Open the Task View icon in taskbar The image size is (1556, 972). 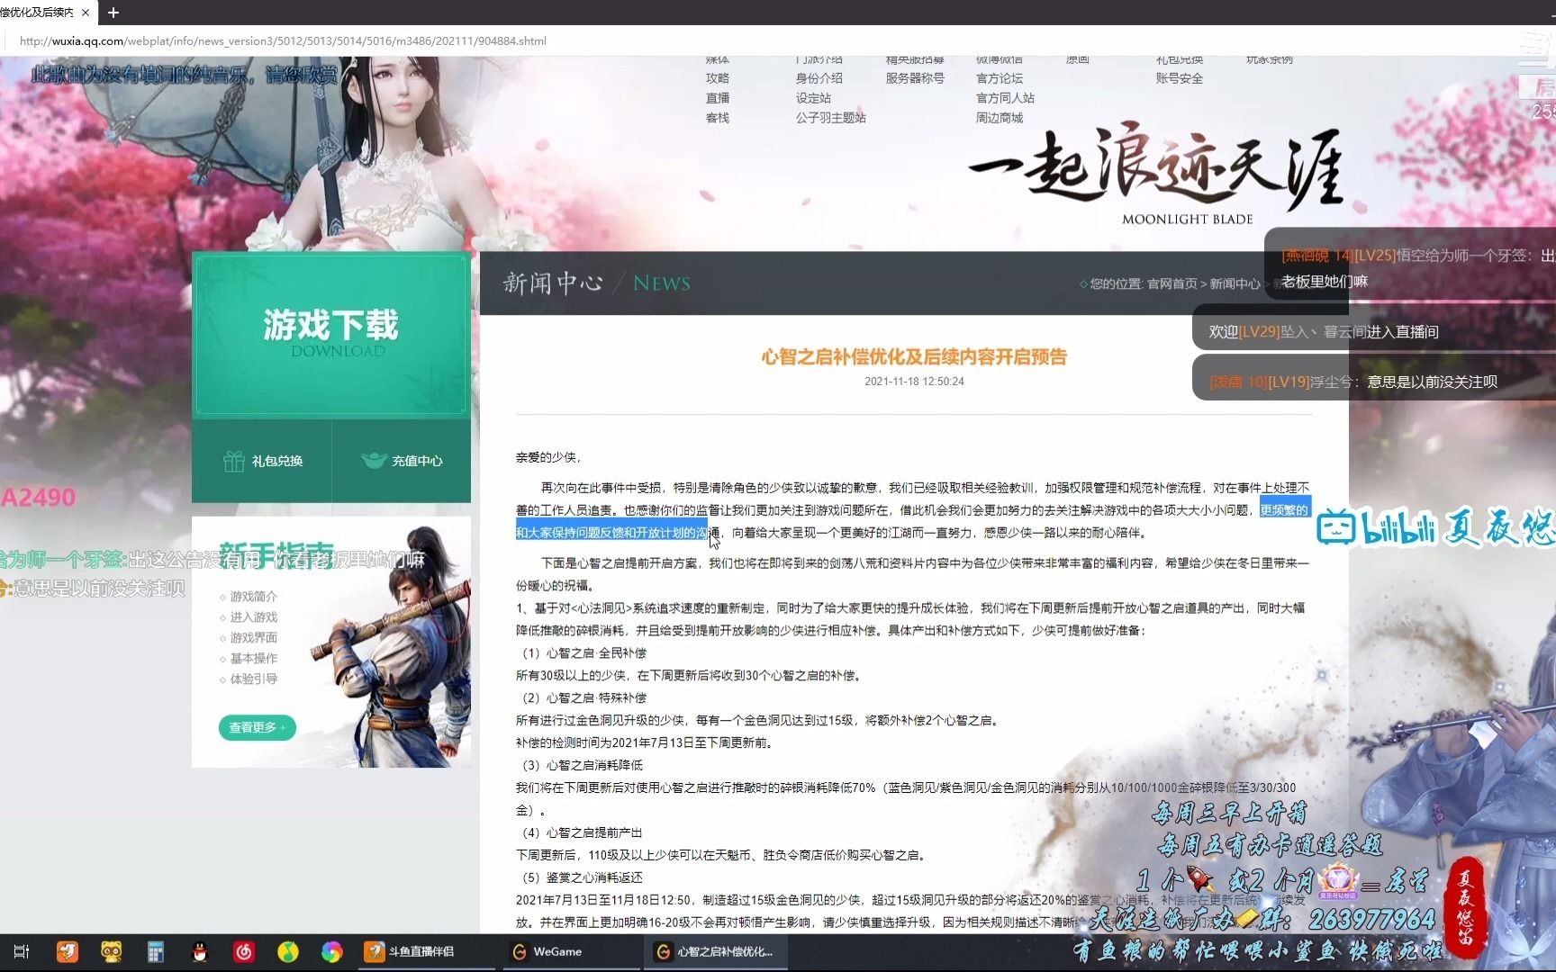22,951
